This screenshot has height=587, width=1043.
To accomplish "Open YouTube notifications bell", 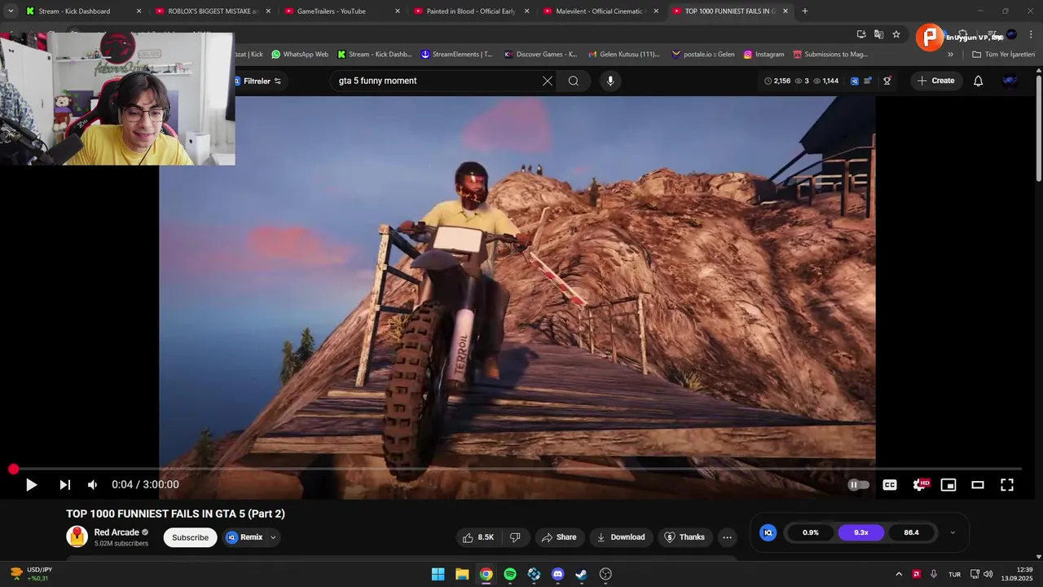I will [x=979, y=81].
